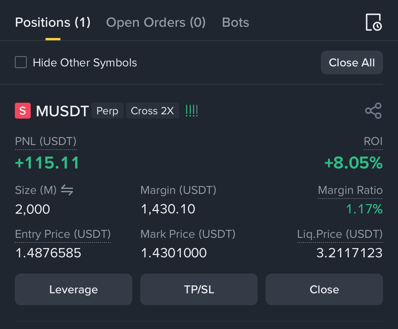398x329 pixels.
Task: Tap the Close position button
Action: 324,289
